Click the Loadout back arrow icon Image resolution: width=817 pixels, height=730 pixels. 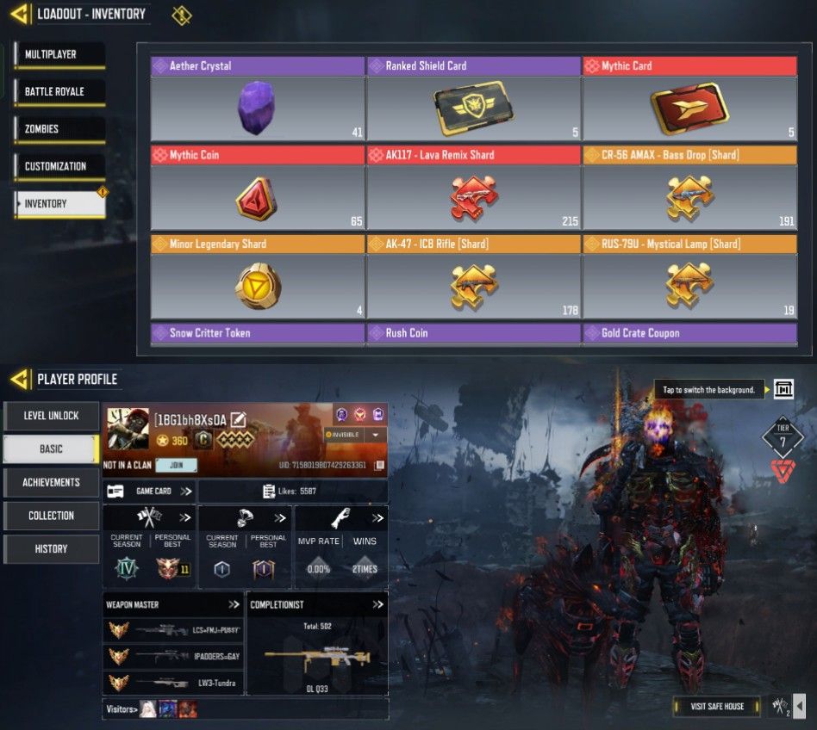coord(20,14)
